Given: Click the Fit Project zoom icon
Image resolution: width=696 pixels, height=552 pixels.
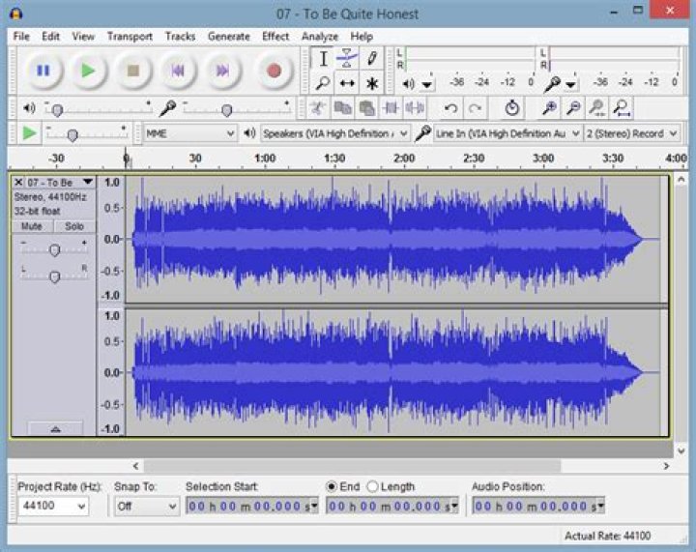Looking at the screenshot, I should pyautogui.click(x=622, y=108).
